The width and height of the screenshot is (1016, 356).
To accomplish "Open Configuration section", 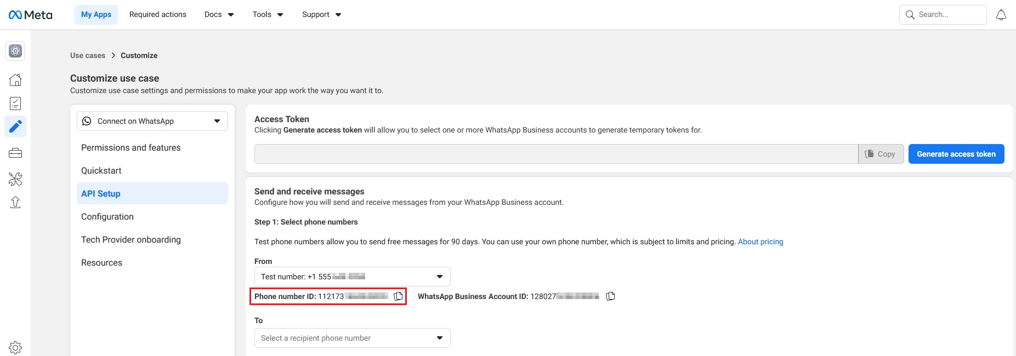I will click(x=152, y=216).
